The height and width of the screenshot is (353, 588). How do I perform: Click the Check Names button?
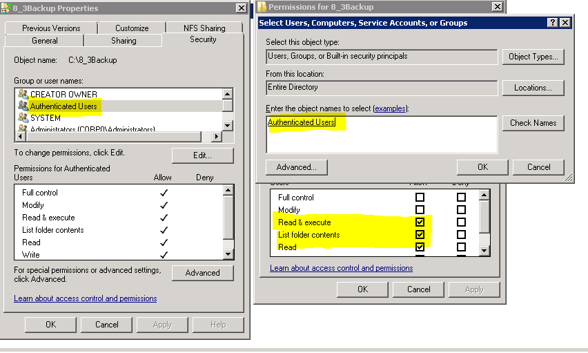[533, 123]
